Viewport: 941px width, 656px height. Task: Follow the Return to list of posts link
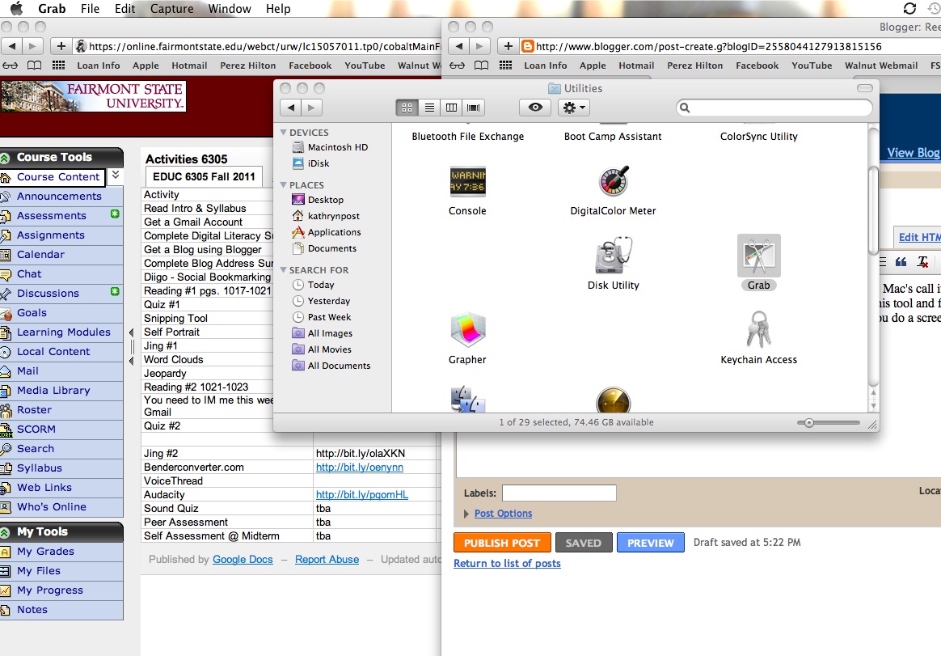pos(507,564)
